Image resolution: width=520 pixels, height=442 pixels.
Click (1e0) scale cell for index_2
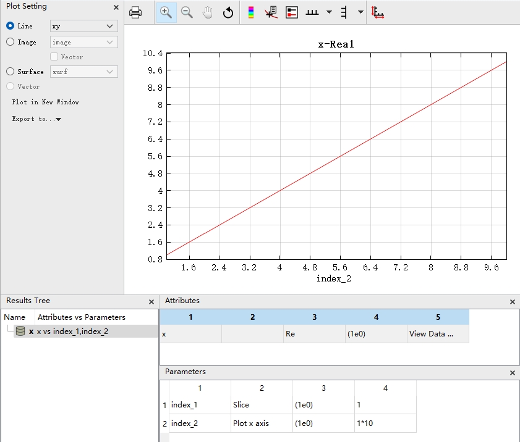[x=323, y=423]
